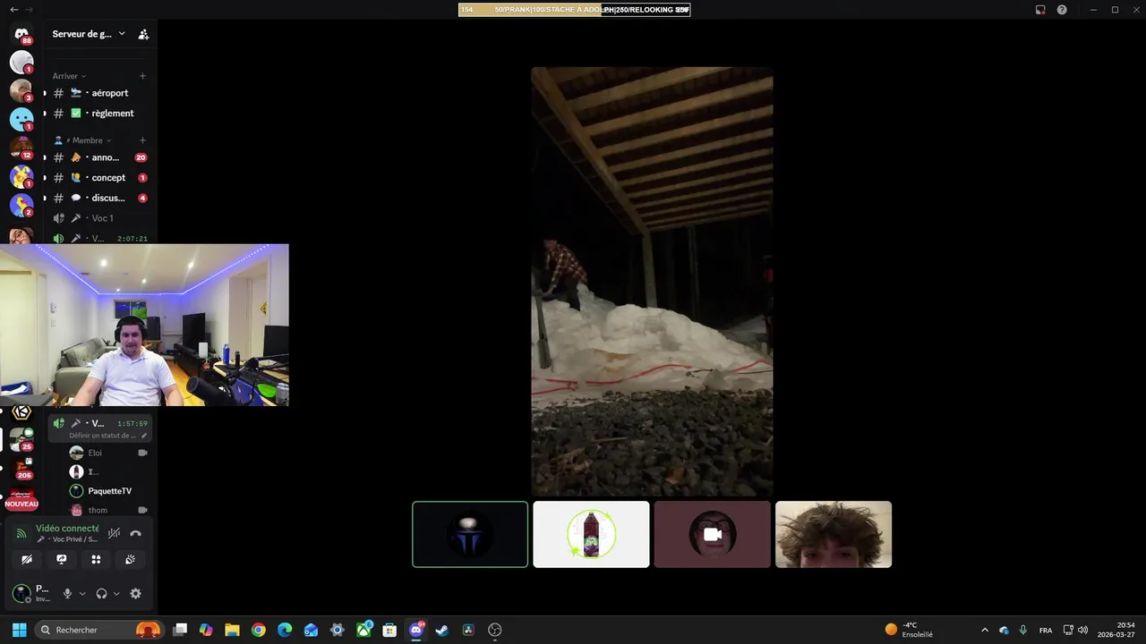
Task: Select the bottle avatar participant tile
Action: pyautogui.click(x=591, y=534)
